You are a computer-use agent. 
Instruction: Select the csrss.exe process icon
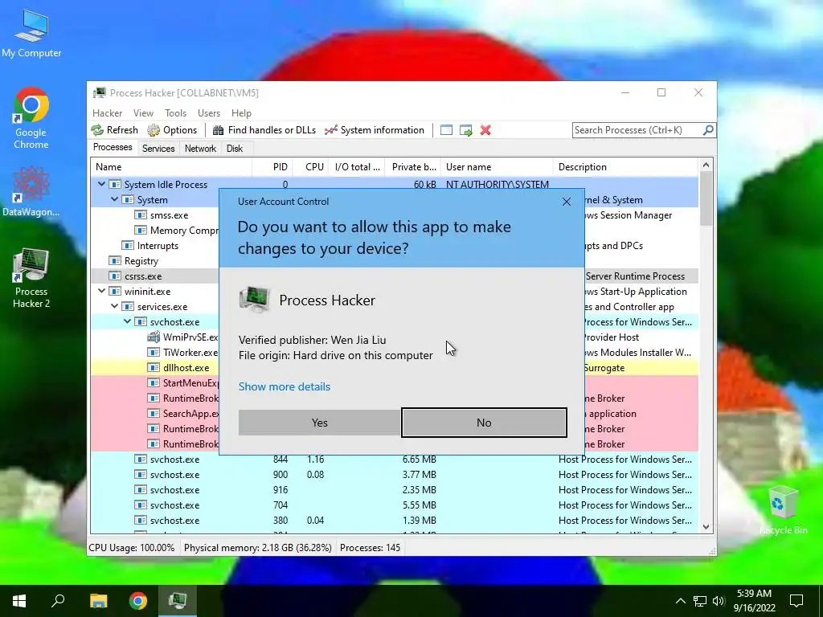click(114, 276)
